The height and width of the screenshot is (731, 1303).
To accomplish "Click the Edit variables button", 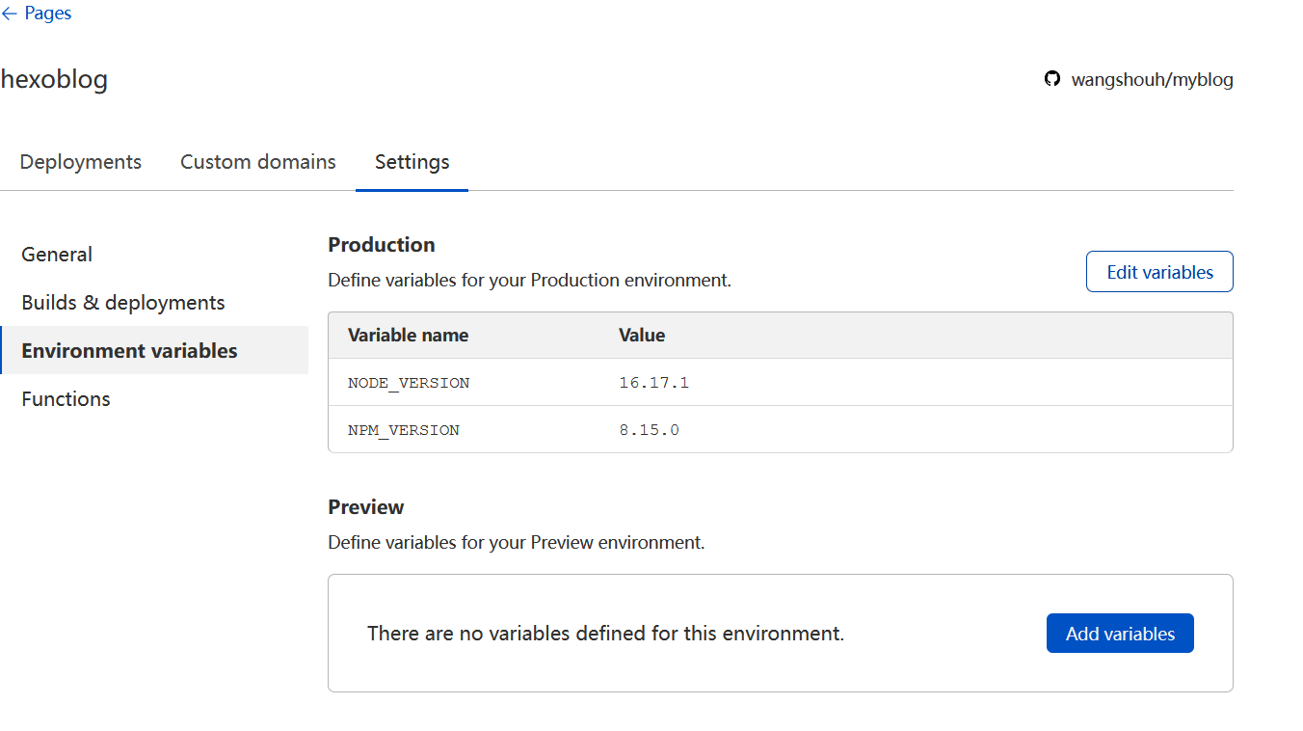I will point(1159,271).
